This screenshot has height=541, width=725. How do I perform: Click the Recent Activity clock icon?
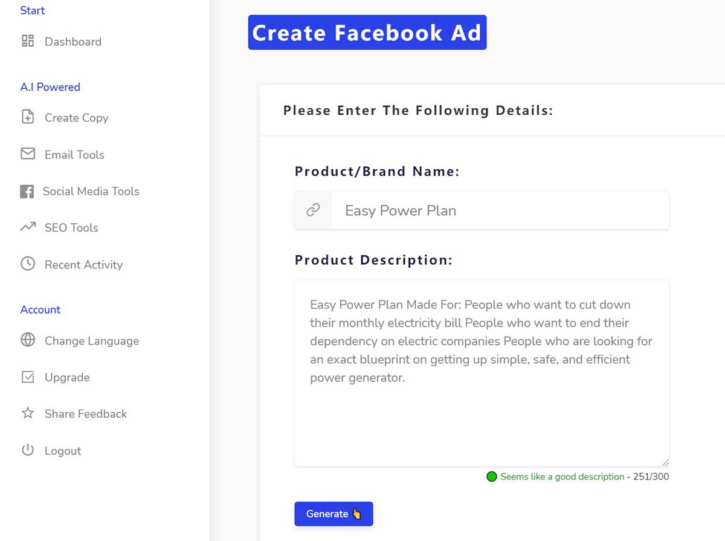28,264
